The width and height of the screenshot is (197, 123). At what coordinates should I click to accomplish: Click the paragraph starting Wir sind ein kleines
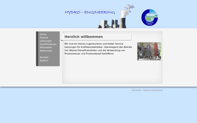(x=98, y=49)
